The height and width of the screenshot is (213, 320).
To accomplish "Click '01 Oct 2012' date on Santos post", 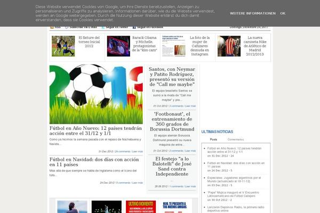I will pos(161,106).
